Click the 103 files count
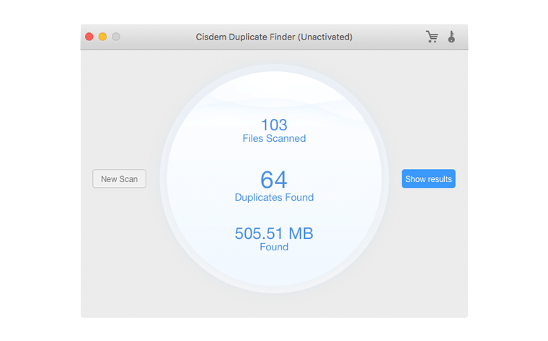Screen dimensions: 548x341 (x=274, y=124)
